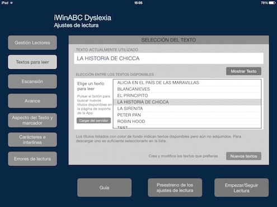Screen dimensions: 277x207
Task: Open Preestreno de los ajustes de lectura
Action: (175, 187)
